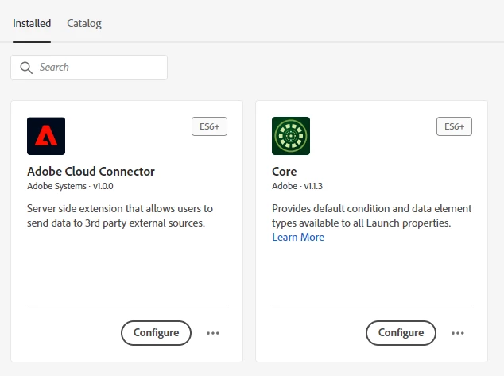Click the ES6+ badge on Adobe Cloud Connector

210,126
